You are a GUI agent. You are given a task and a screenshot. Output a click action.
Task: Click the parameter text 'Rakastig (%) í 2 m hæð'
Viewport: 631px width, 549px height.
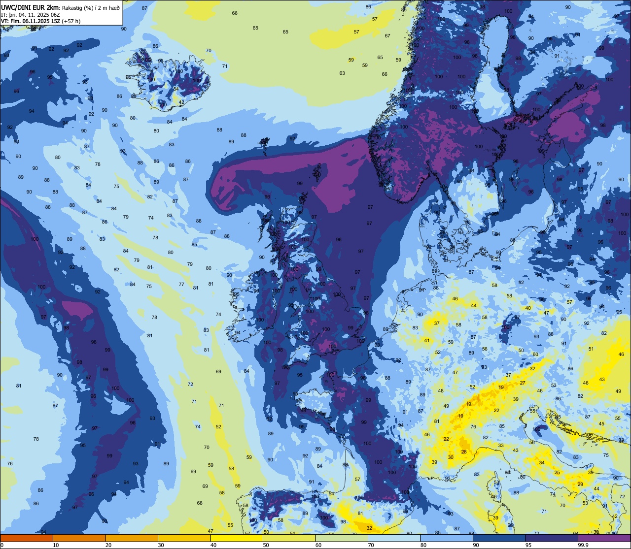pos(91,7)
